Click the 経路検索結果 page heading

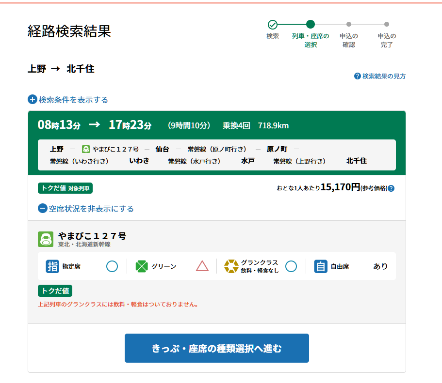[x=69, y=31]
